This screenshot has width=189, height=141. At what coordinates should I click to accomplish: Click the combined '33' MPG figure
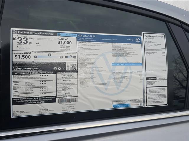click(22, 41)
